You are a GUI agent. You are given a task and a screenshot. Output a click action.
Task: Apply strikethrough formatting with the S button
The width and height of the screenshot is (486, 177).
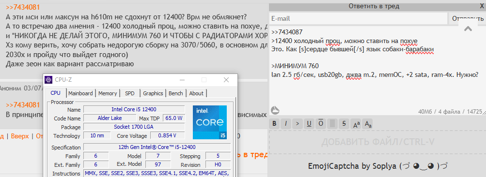(344, 124)
